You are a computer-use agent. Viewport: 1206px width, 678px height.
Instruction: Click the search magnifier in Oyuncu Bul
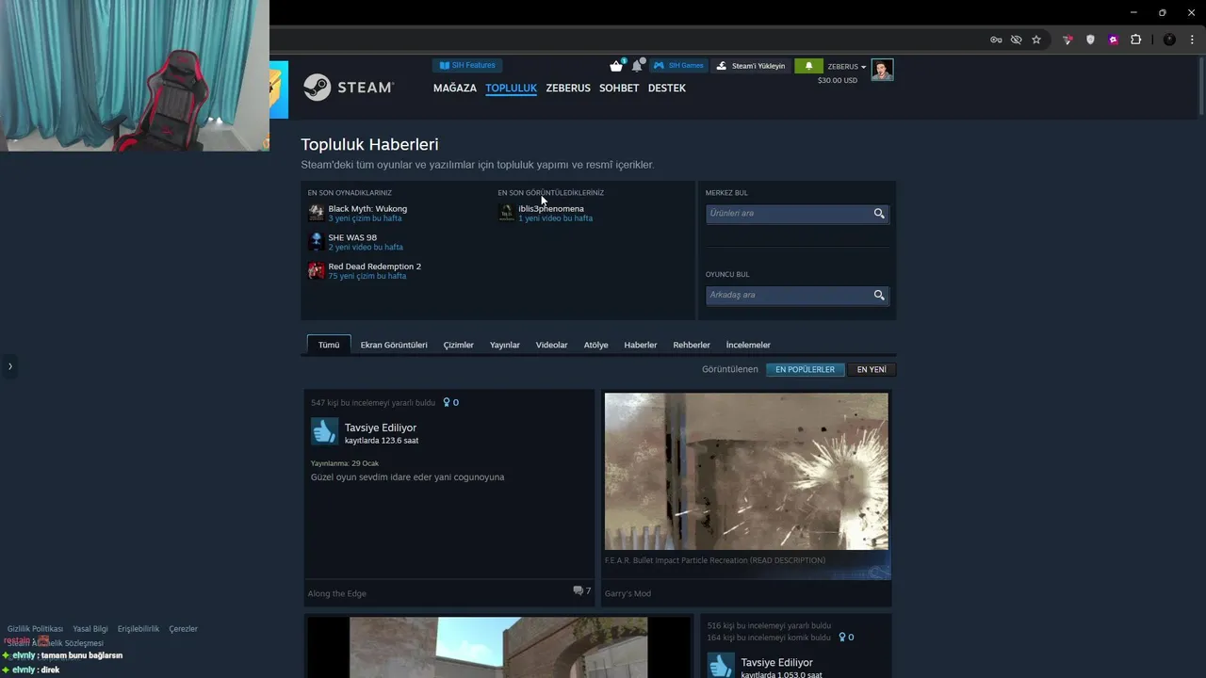[x=879, y=296]
